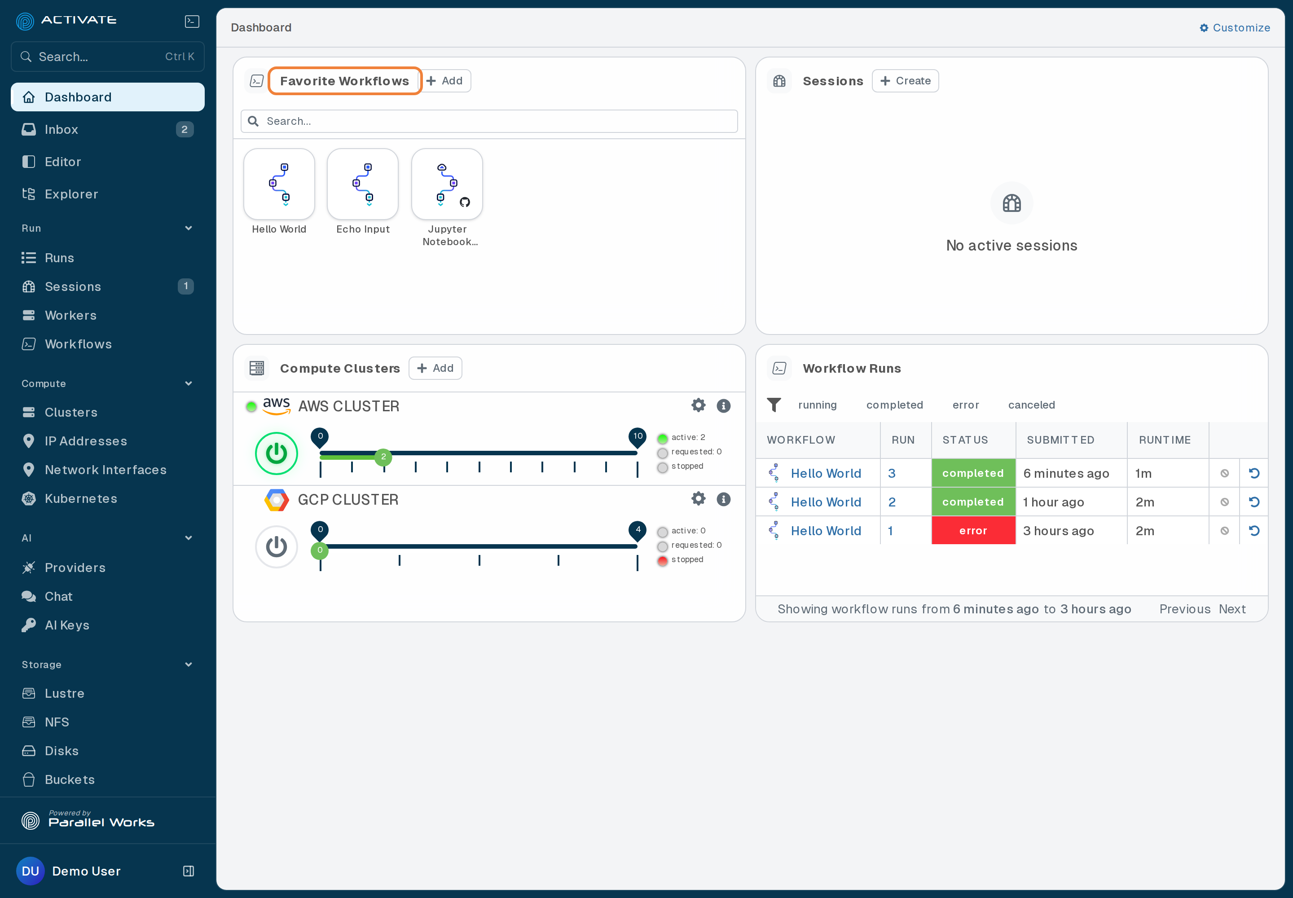Image resolution: width=1293 pixels, height=898 pixels.
Task: Go to Buckets storage page
Action: 107,779
